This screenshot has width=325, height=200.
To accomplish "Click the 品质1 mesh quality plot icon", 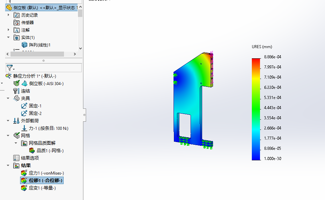I will pyautogui.click(x=32, y=151).
